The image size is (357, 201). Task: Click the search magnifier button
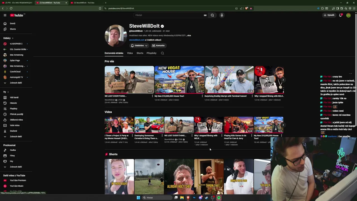pos(212,15)
